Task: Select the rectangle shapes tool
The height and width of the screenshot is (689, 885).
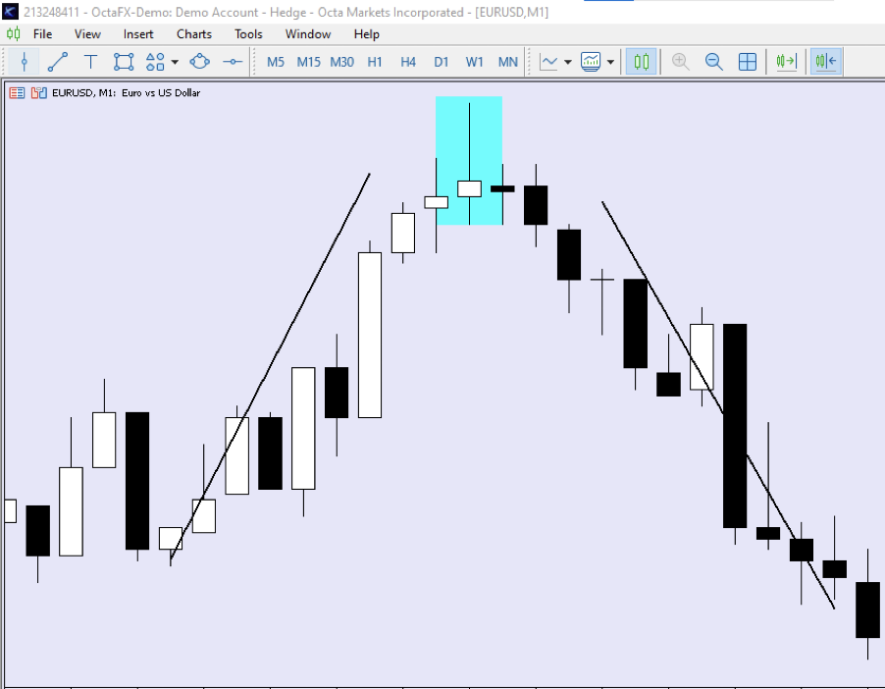Action: [x=124, y=62]
